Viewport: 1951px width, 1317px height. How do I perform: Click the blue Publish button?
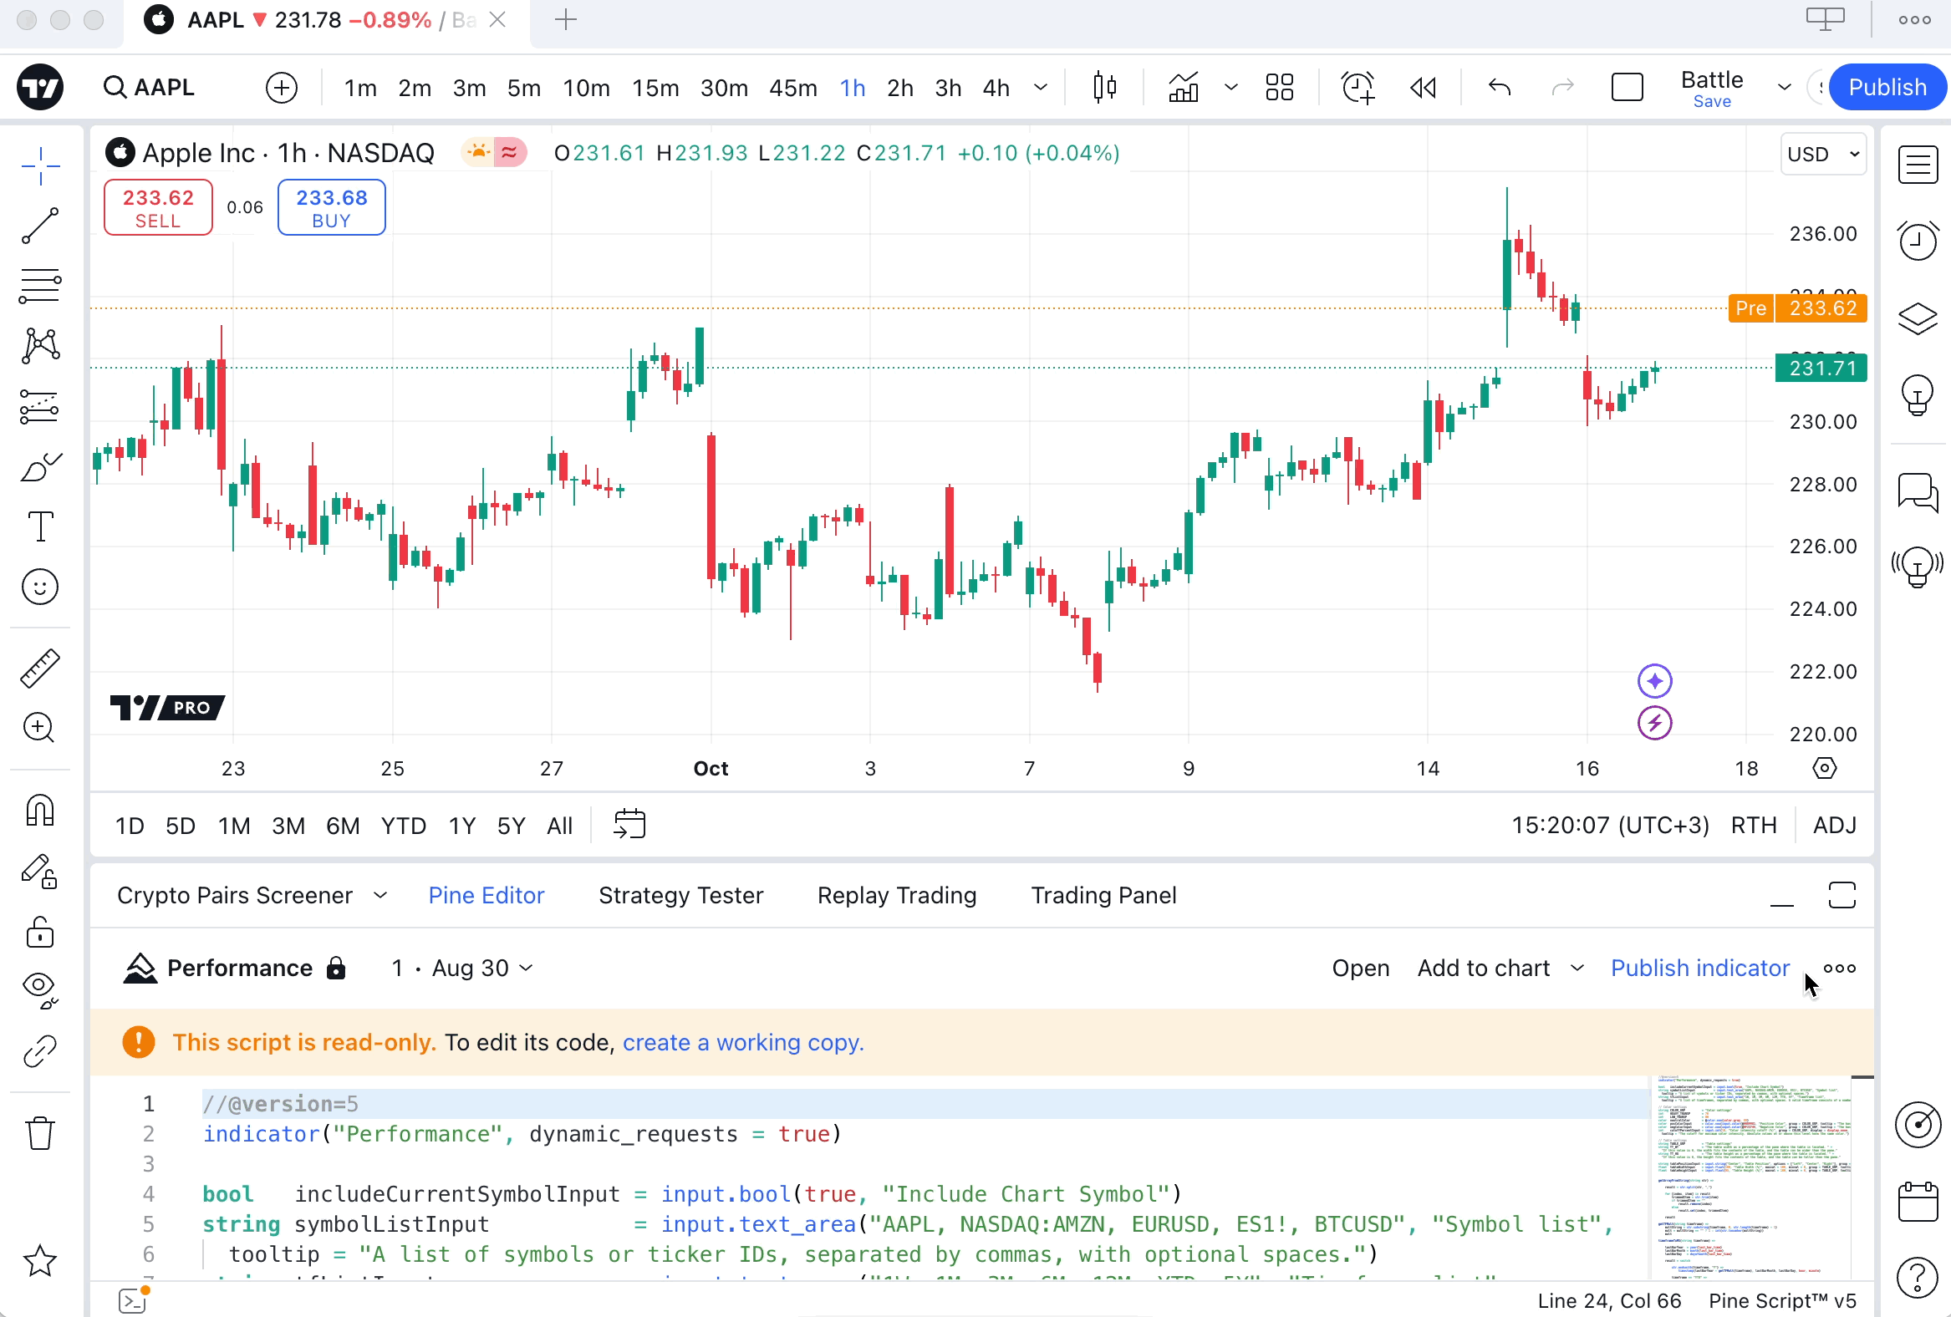point(1887,87)
